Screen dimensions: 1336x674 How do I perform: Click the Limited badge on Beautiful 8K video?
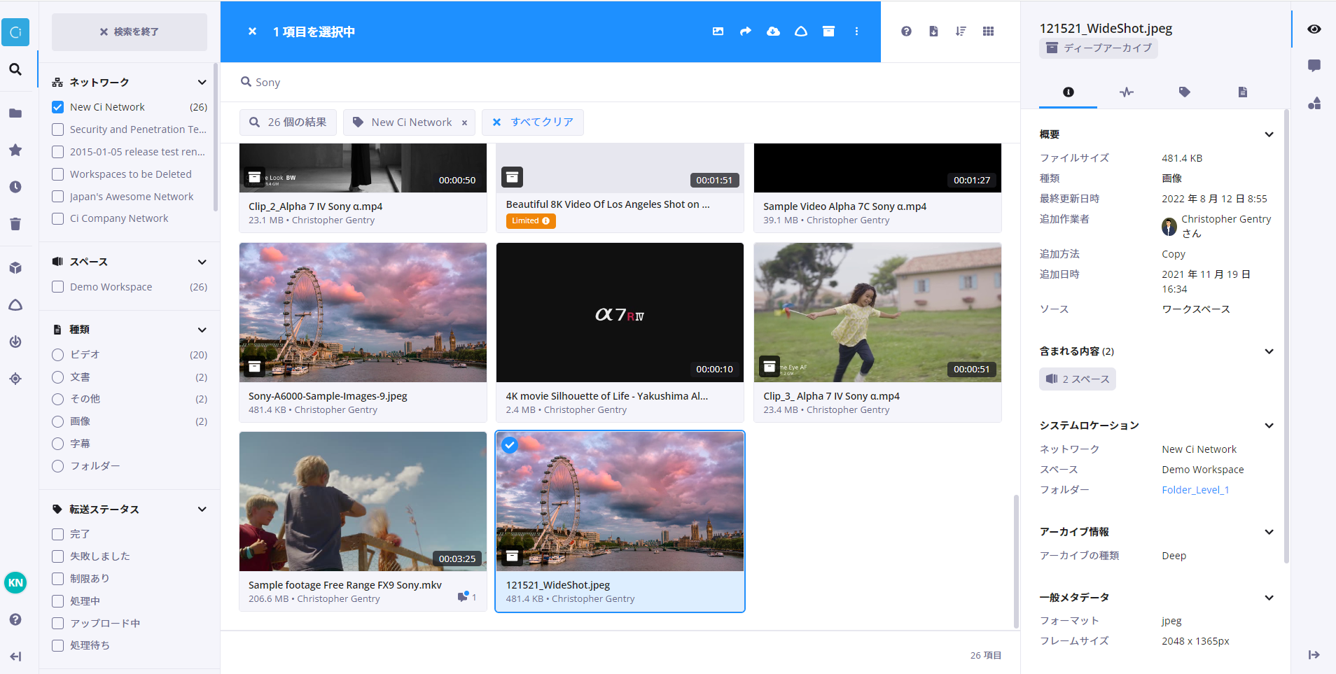coord(530,221)
